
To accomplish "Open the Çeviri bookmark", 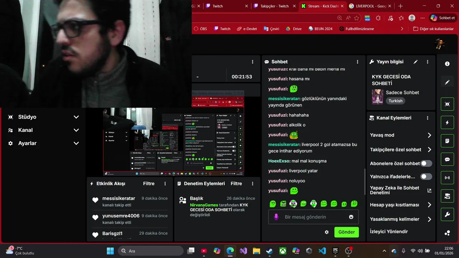I will (271, 29).
